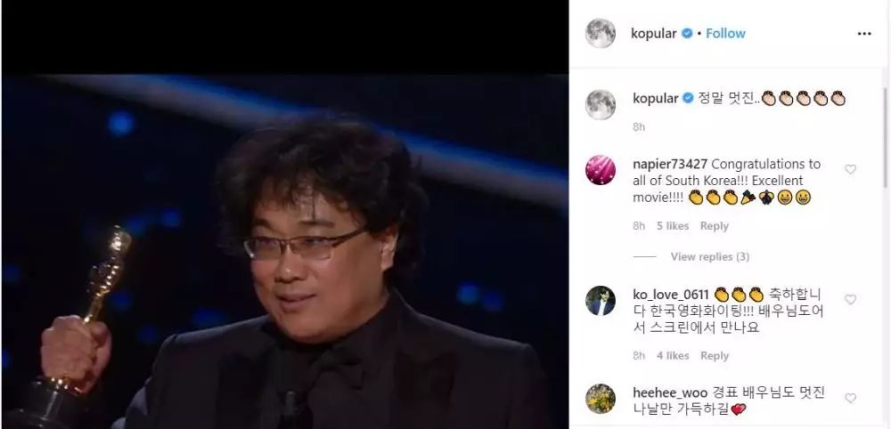Open the kopular username link in header
Screen dimensions: 891x429
tap(653, 34)
